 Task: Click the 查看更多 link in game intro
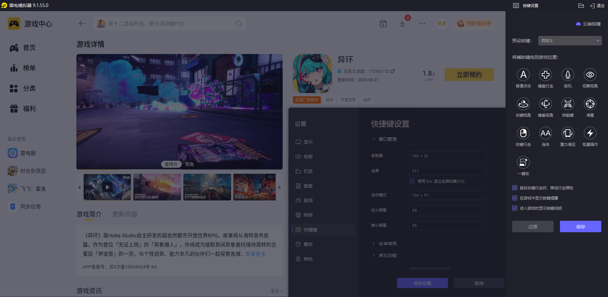click(256, 254)
